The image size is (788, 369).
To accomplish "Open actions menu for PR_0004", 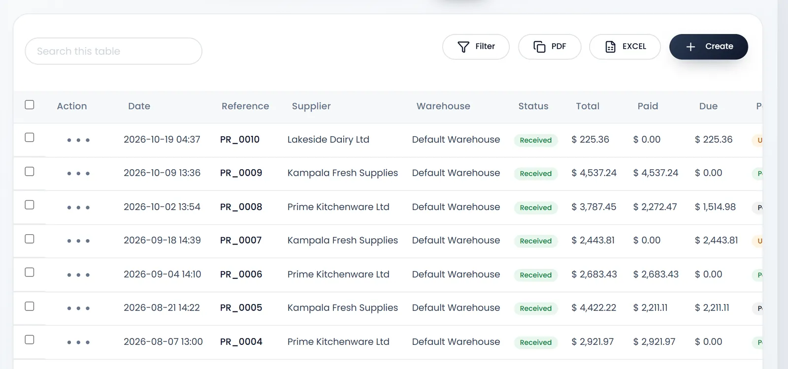I will [78, 342].
